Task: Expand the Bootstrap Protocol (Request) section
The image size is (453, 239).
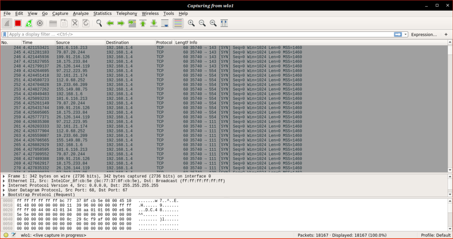Action: [4, 194]
